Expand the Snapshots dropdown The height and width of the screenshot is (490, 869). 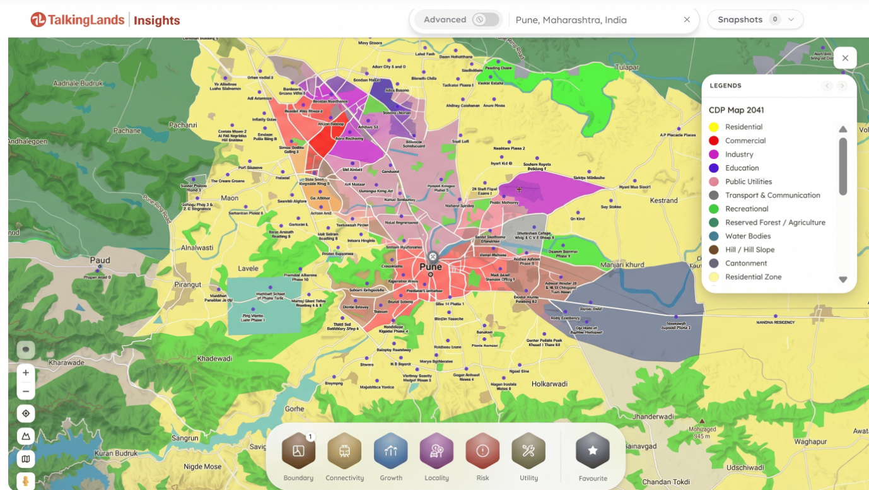pyautogui.click(x=755, y=20)
